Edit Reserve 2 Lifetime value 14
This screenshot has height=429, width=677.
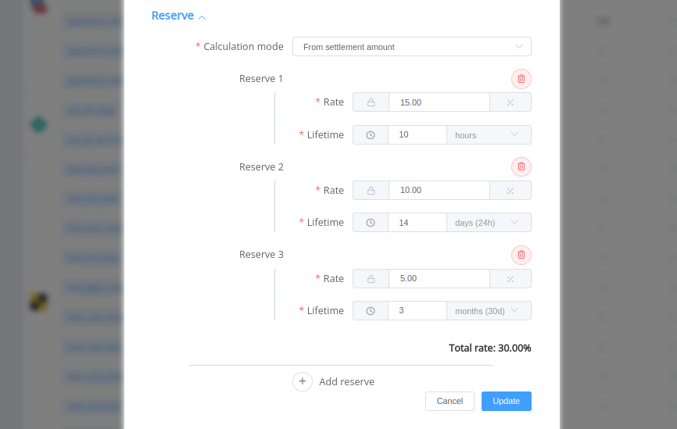(417, 223)
